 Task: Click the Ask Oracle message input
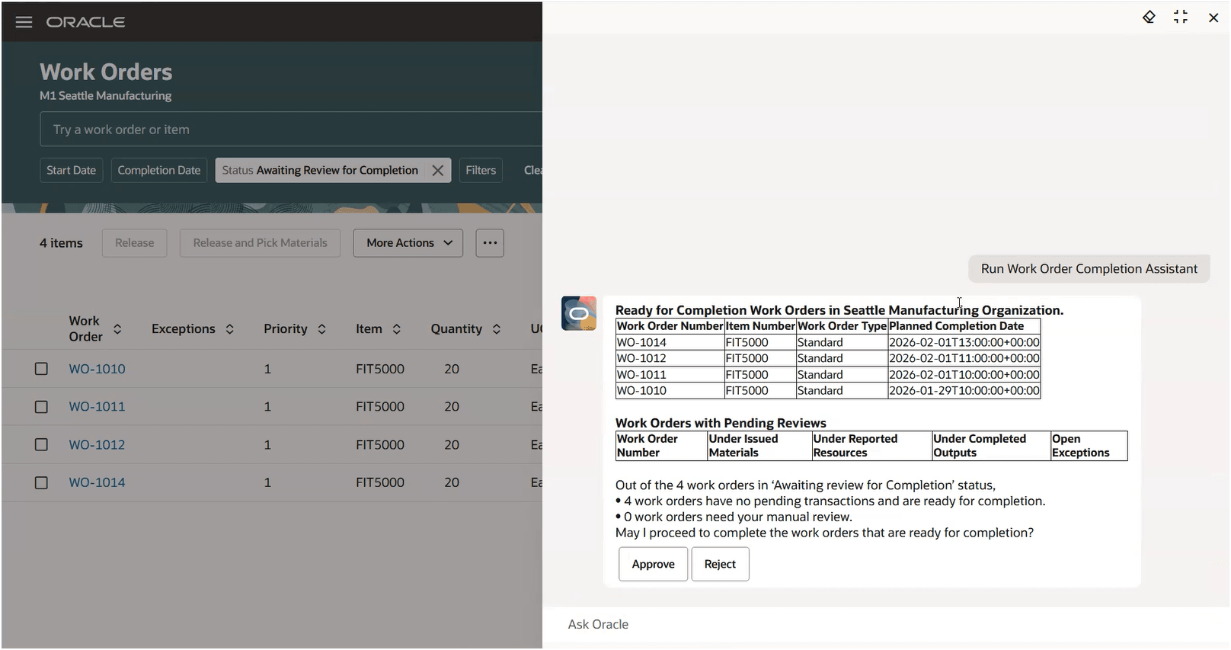pos(887,625)
